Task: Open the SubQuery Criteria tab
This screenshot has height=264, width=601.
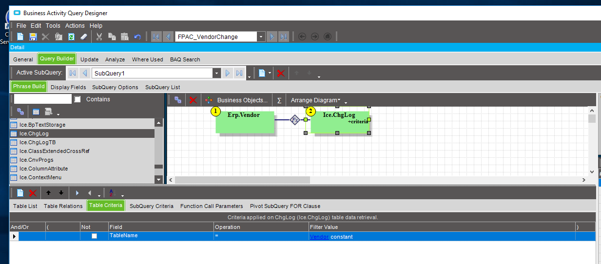Action: click(152, 206)
